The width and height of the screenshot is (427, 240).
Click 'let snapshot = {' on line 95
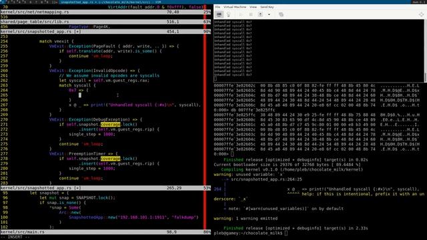(49, 193)
